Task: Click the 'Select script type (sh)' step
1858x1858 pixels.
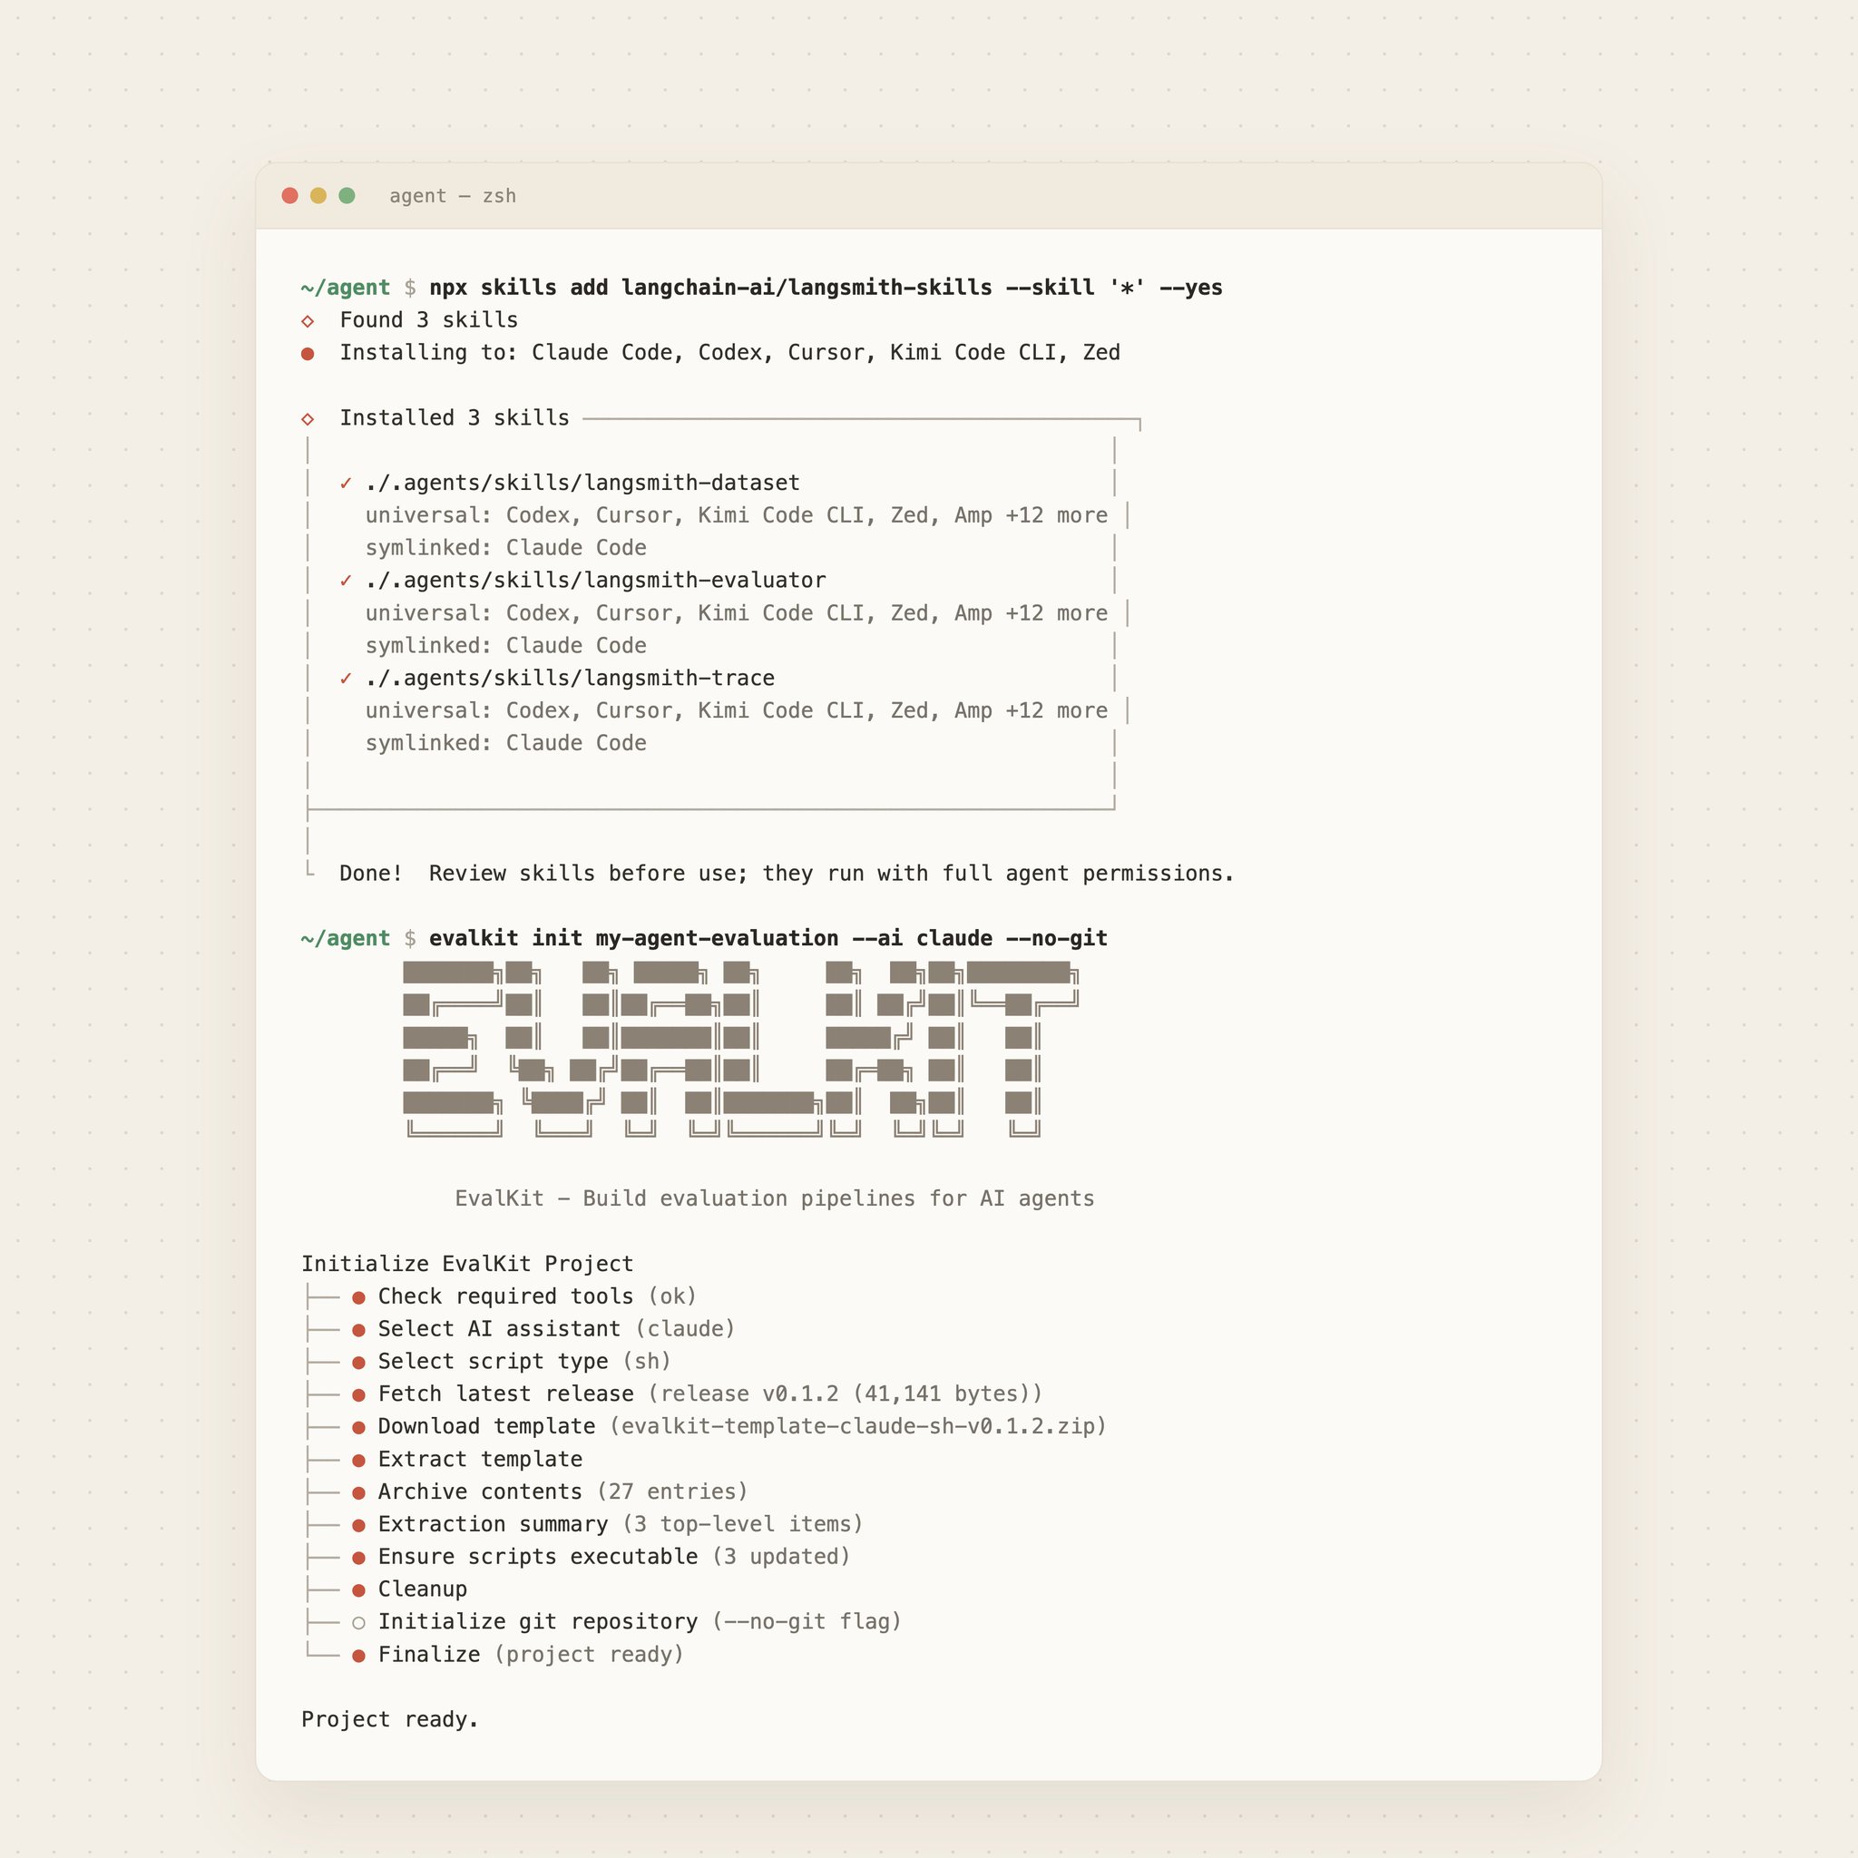Action: [x=525, y=1362]
